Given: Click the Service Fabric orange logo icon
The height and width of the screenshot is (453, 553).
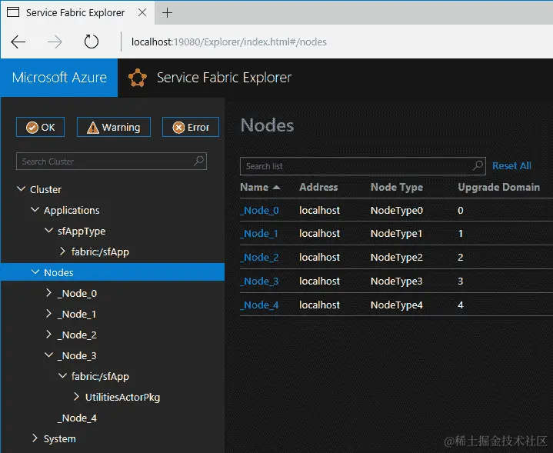Looking at the screenshot, I should (x=138, y=78).
